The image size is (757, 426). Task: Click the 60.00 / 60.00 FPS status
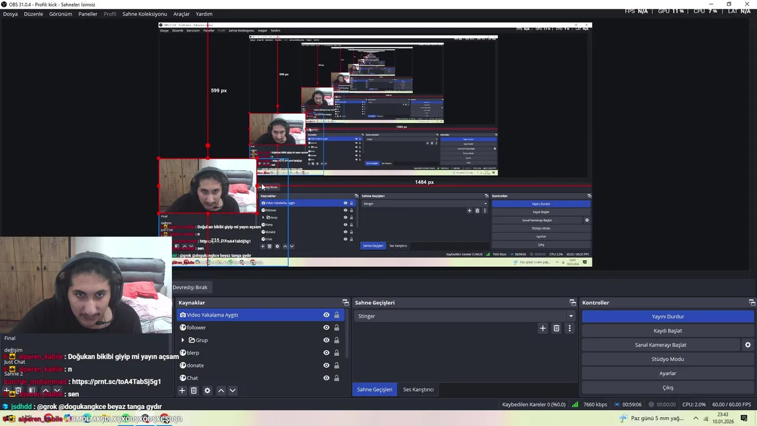[732, 405]
